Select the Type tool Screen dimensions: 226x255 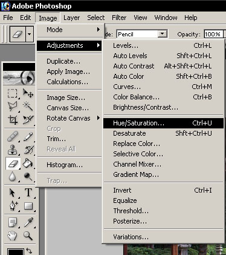click(28, 193)
